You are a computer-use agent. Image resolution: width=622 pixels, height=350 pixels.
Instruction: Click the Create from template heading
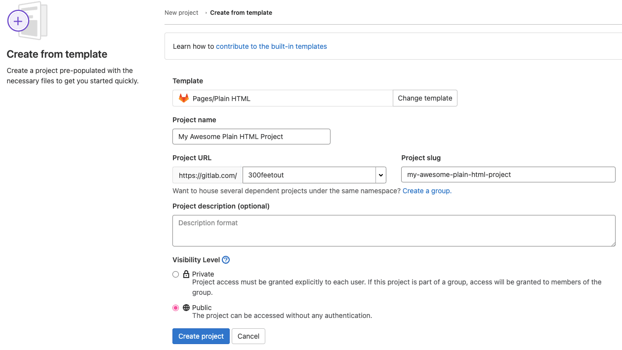[57, 54]
